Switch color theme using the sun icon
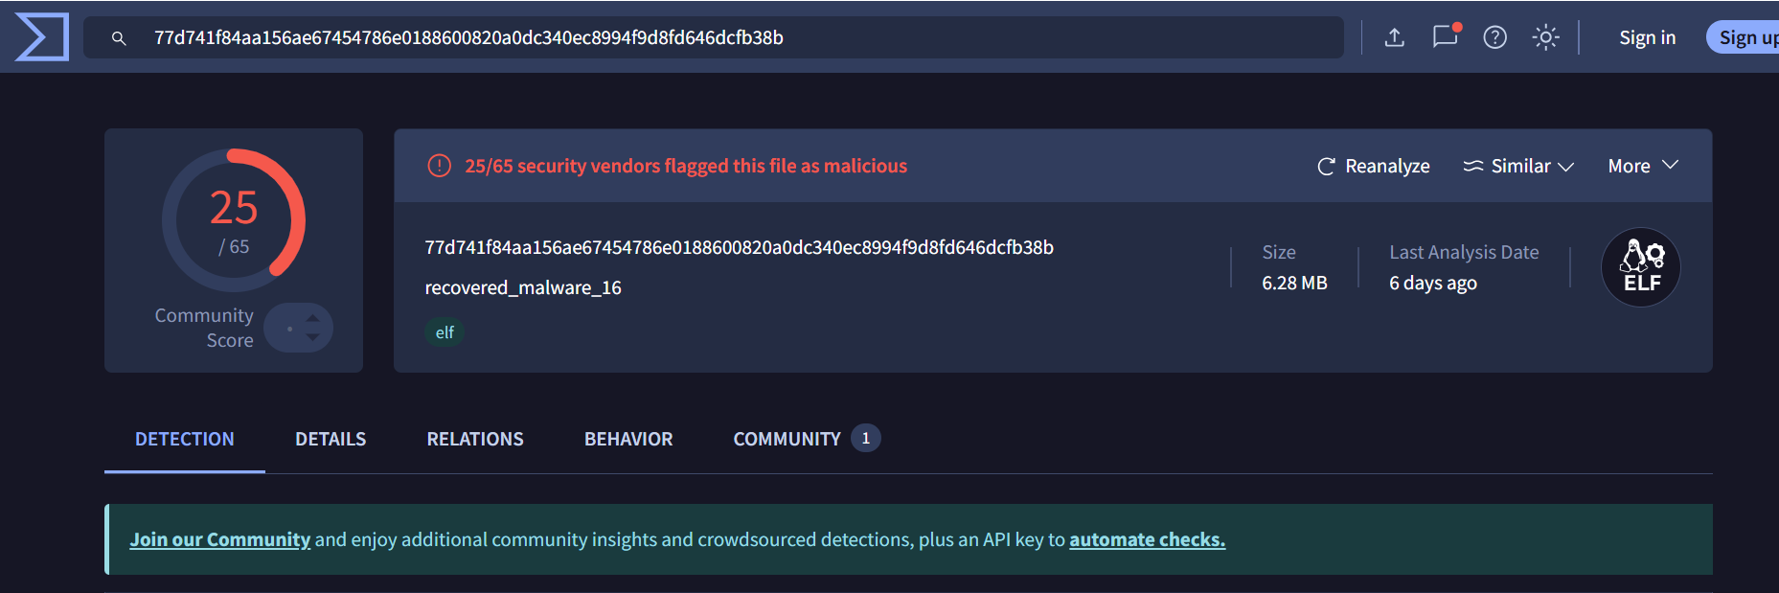1779x593 pixels. 1546,36
